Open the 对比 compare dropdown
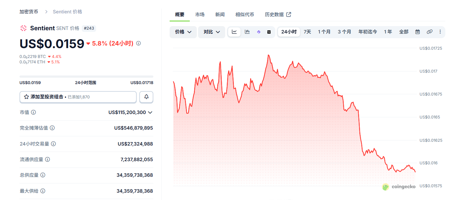 click(x=212, y=32)
